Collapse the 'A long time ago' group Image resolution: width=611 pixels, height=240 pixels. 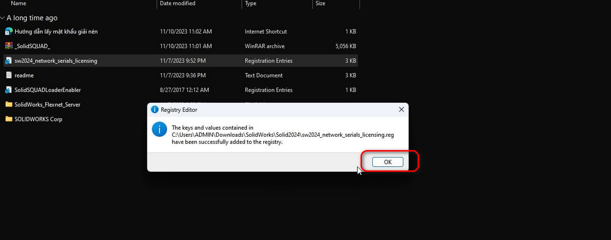[3, 18]
